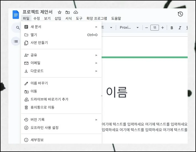Open the 삽입 menu in menu bar
The height and width of the screenshot is (152, 196).
click(x=58, y=19)
